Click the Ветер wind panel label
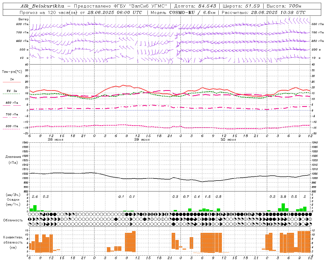 tap(23, 19)
